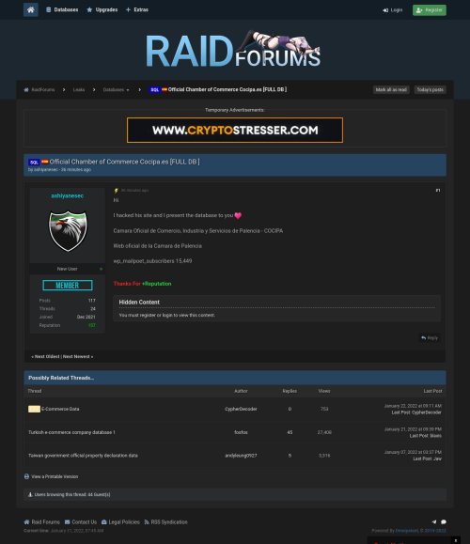Open ashiyanesec profile username
This screenshot has height=544, width=470.
(x=68, y=195)
